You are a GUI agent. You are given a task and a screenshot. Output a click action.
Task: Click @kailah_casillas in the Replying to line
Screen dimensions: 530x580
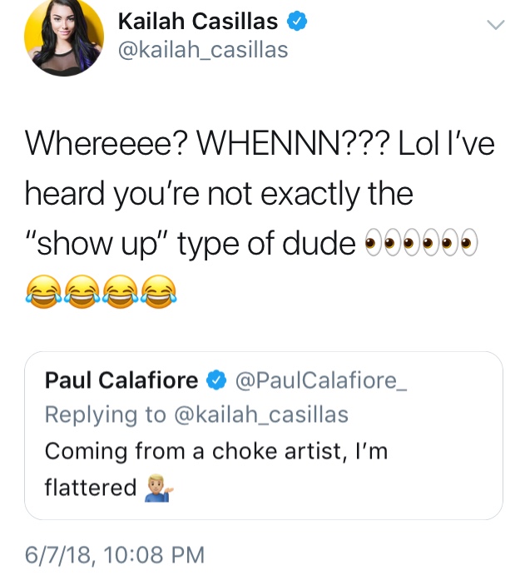tap(261, 414)
